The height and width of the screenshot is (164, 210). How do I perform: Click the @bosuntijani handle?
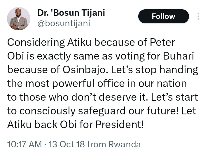point(64,23)
